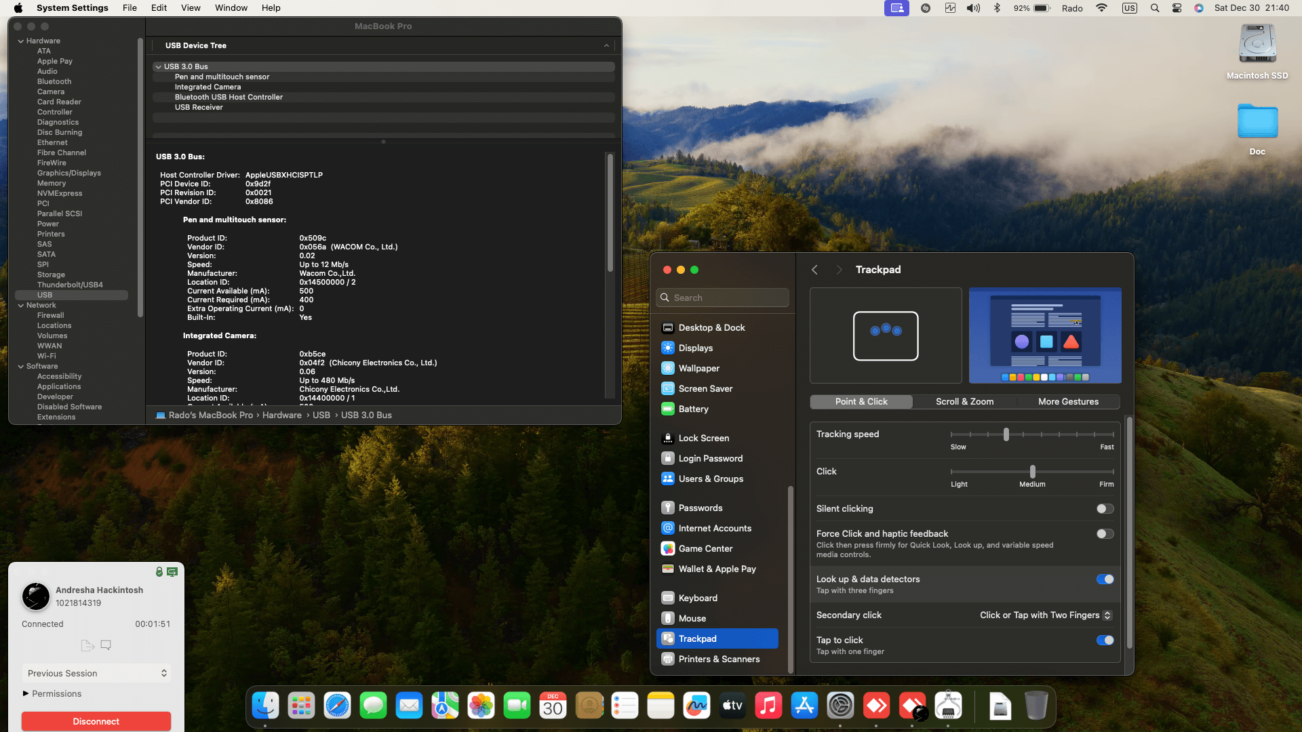The image size is (1302, 732).
Task: Open the Window menu in the menu bar
Action: (x=231, y=8)
